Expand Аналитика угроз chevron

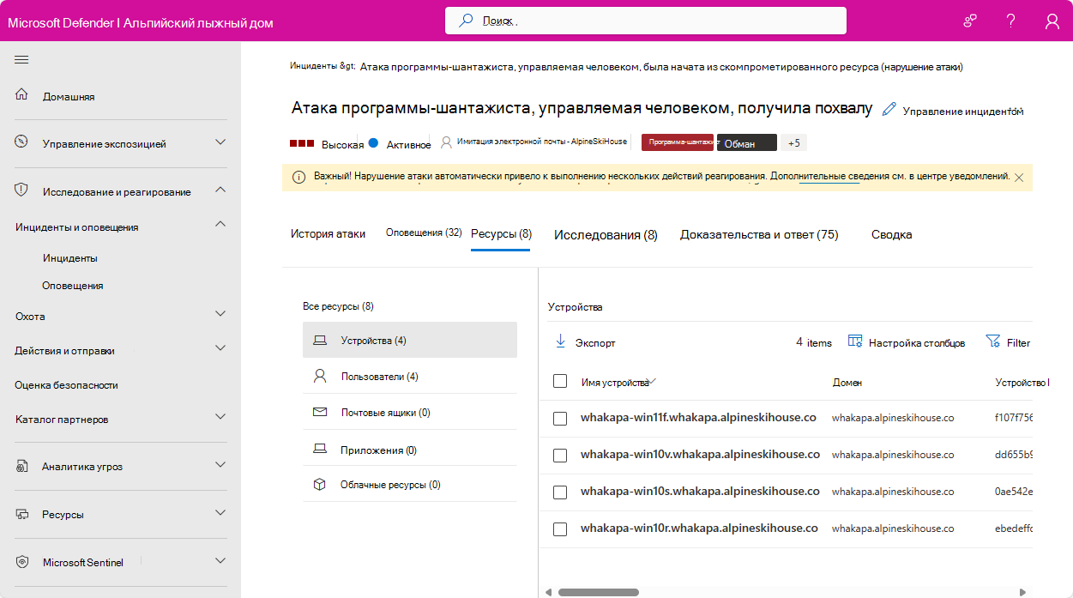click(x=220, y=465)
